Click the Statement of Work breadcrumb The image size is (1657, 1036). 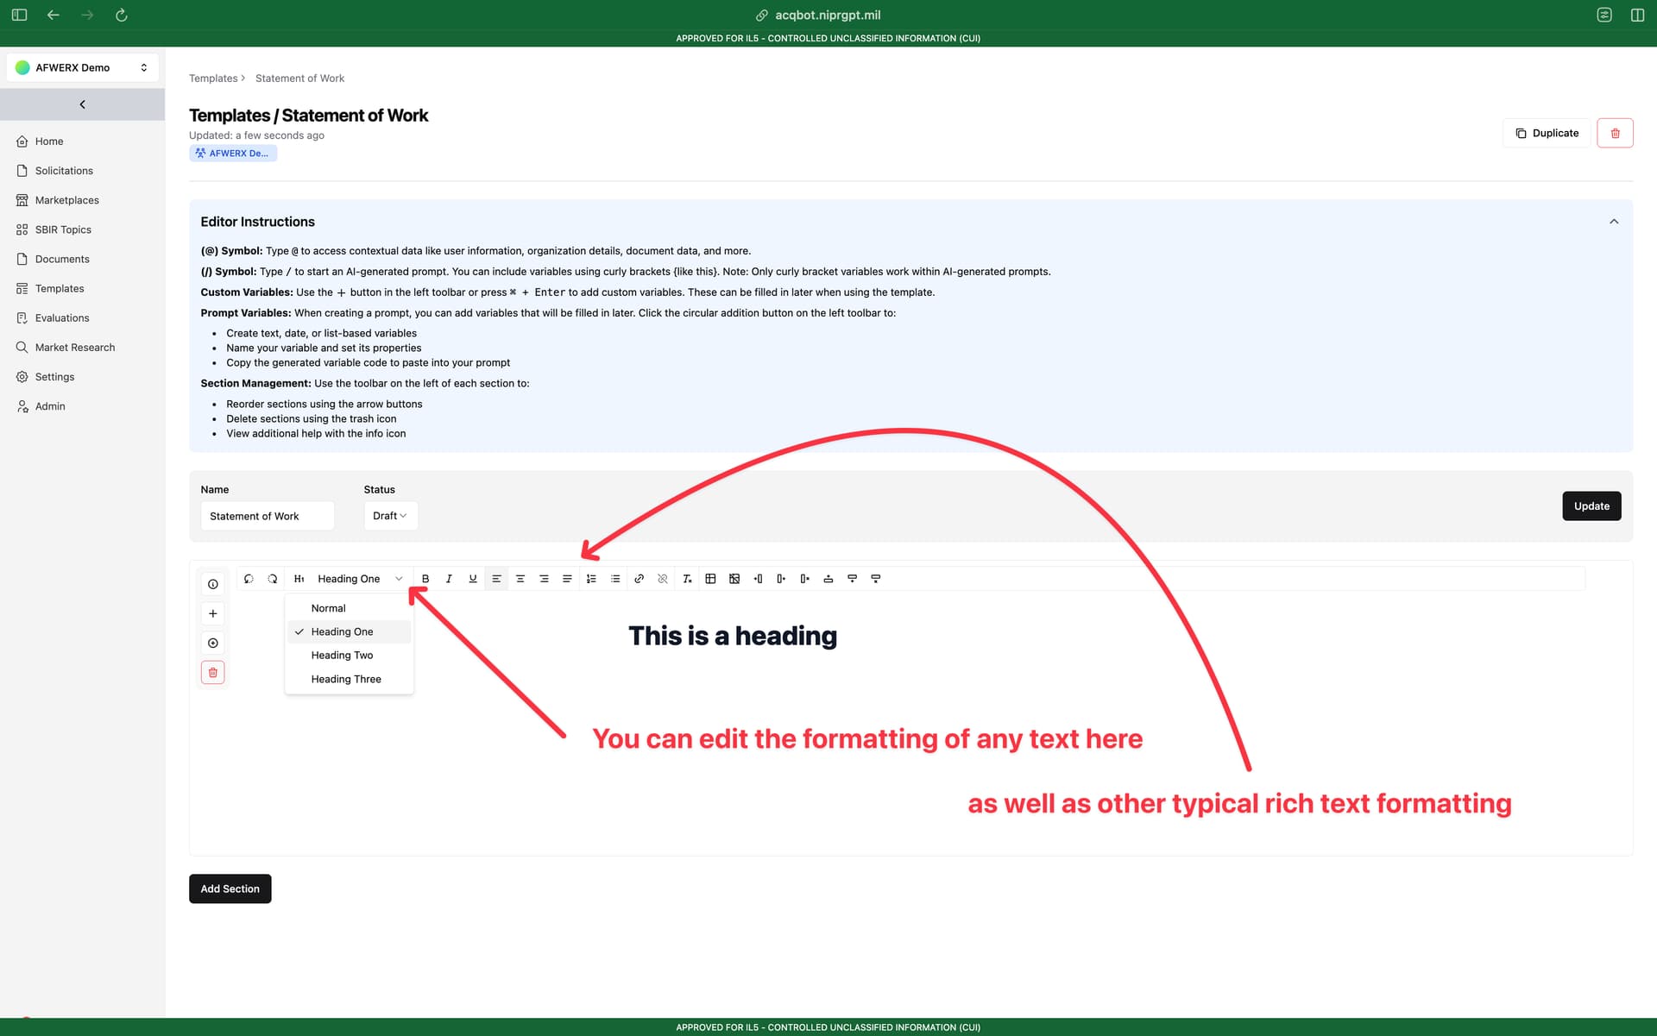click(x=299, y=78)
